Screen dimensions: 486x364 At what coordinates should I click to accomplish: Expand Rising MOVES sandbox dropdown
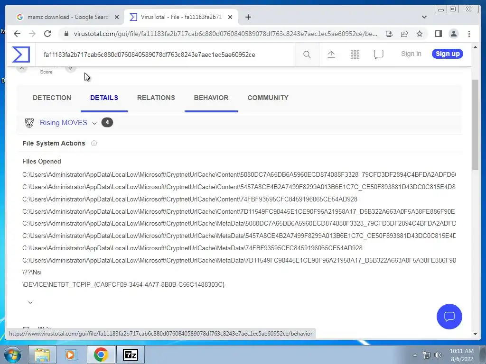point(94,123)
